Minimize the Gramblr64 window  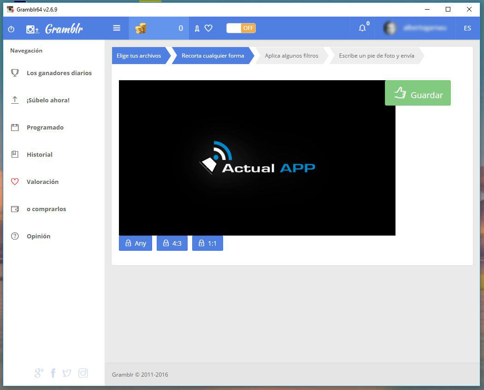pyautogui.click(x=427, y=9)
